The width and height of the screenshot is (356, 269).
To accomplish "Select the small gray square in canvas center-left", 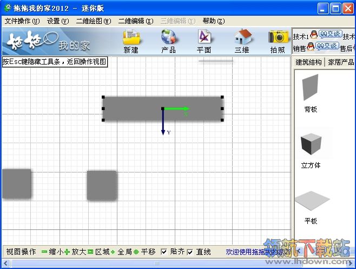I will tap(102, 185).
